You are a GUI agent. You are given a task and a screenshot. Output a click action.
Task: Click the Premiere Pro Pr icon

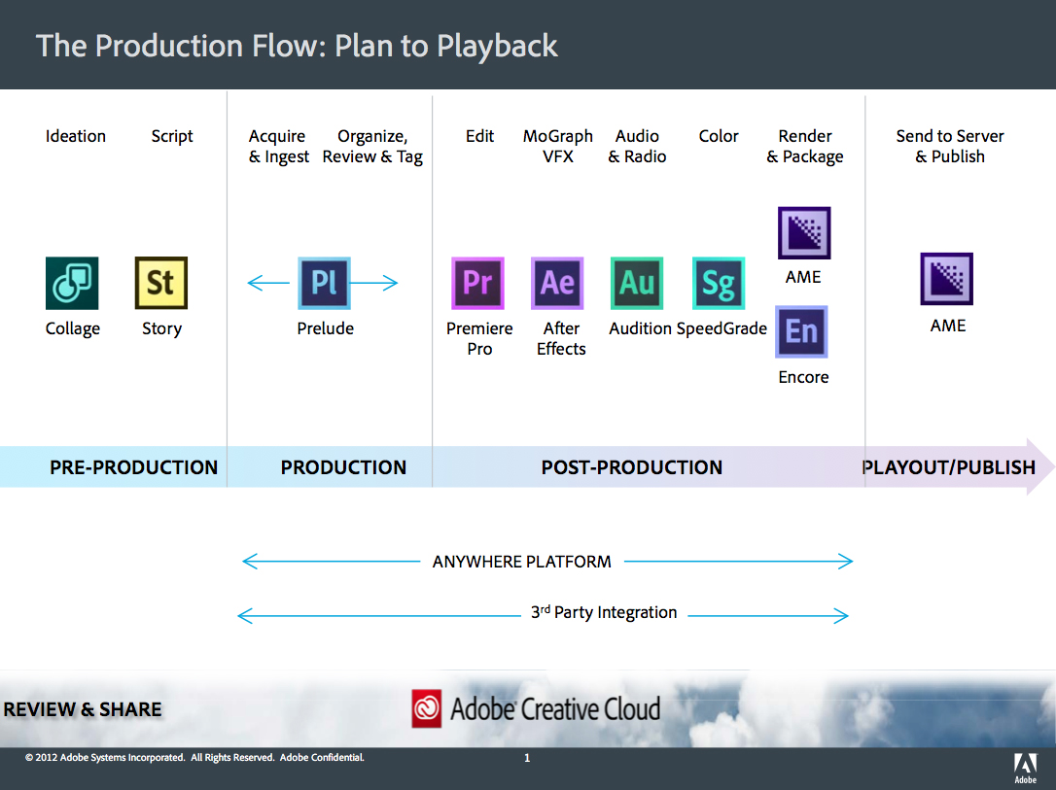[x=477, y=283]
